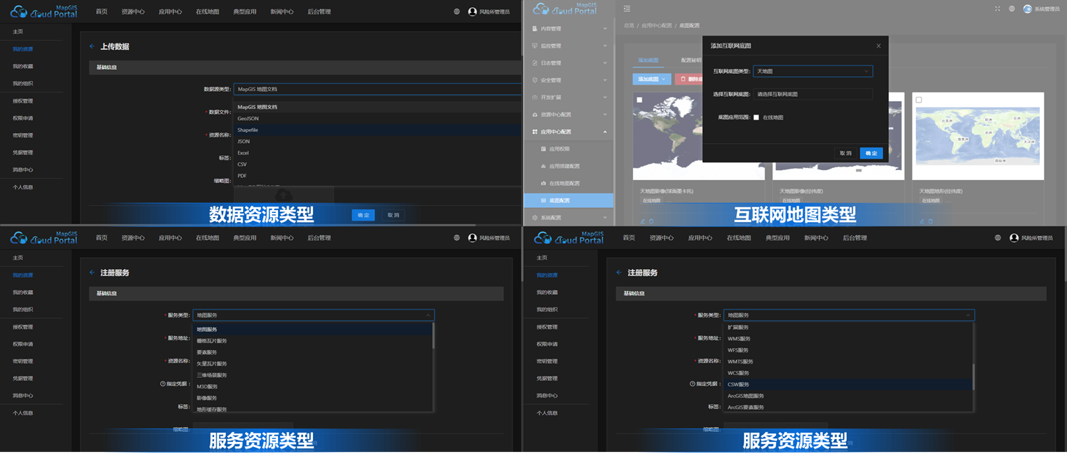Open 我的收藏 in the 上传数据 page sidebar

coord(23,66)
